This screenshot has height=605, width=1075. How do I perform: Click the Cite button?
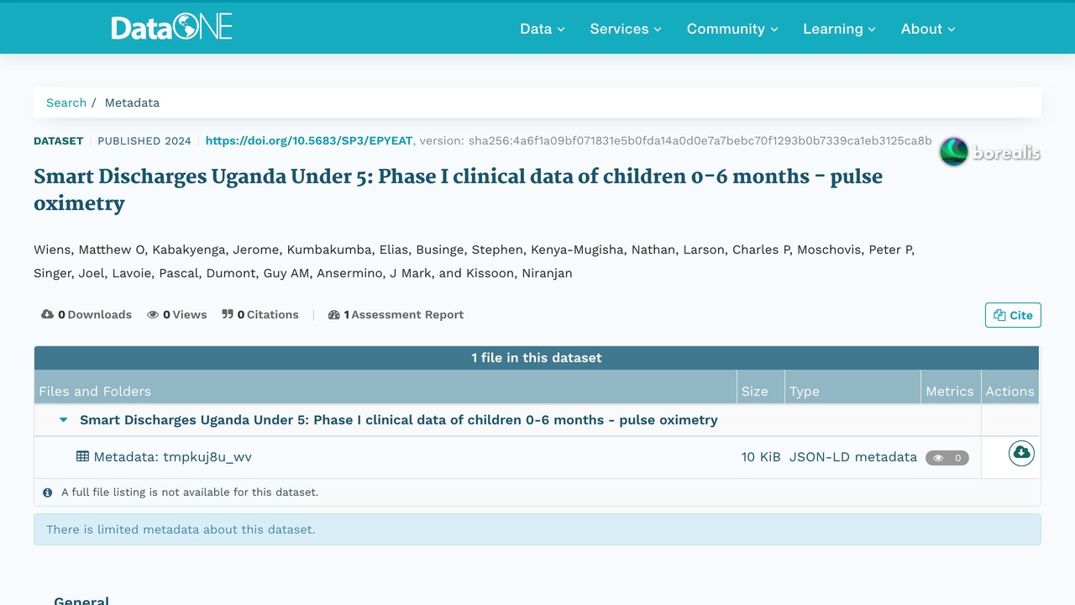coord(1013,315)
